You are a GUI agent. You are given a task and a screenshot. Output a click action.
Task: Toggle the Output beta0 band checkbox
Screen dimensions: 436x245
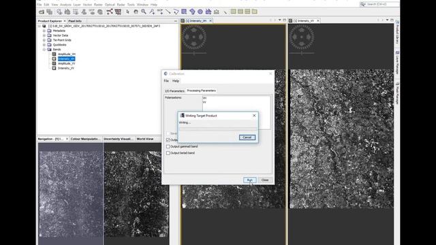point(168,153)
